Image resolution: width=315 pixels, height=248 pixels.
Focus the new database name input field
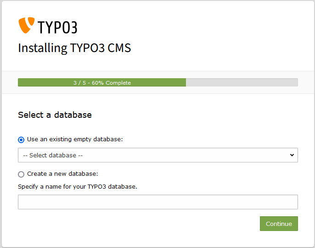tap(157, 202)
